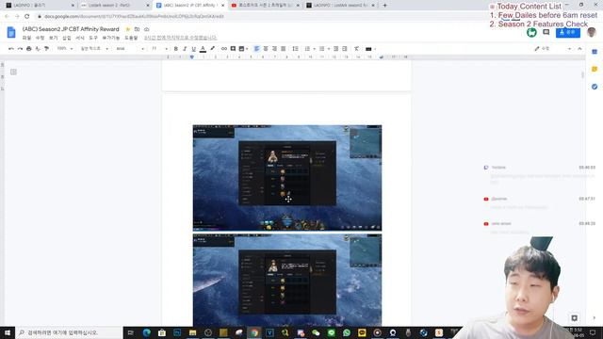
Task: Open the Add-ons menu (부가기능)
Action: (x=111, y=38)
